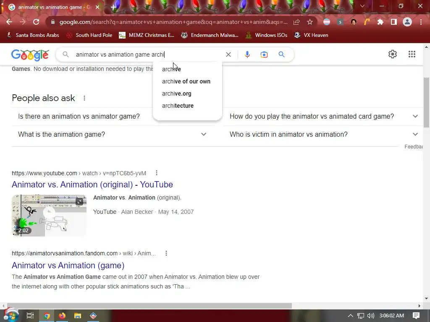Screen dimensions: 430x322
Task: Click the browser forward arrow
Action: (x=23, y=22)
